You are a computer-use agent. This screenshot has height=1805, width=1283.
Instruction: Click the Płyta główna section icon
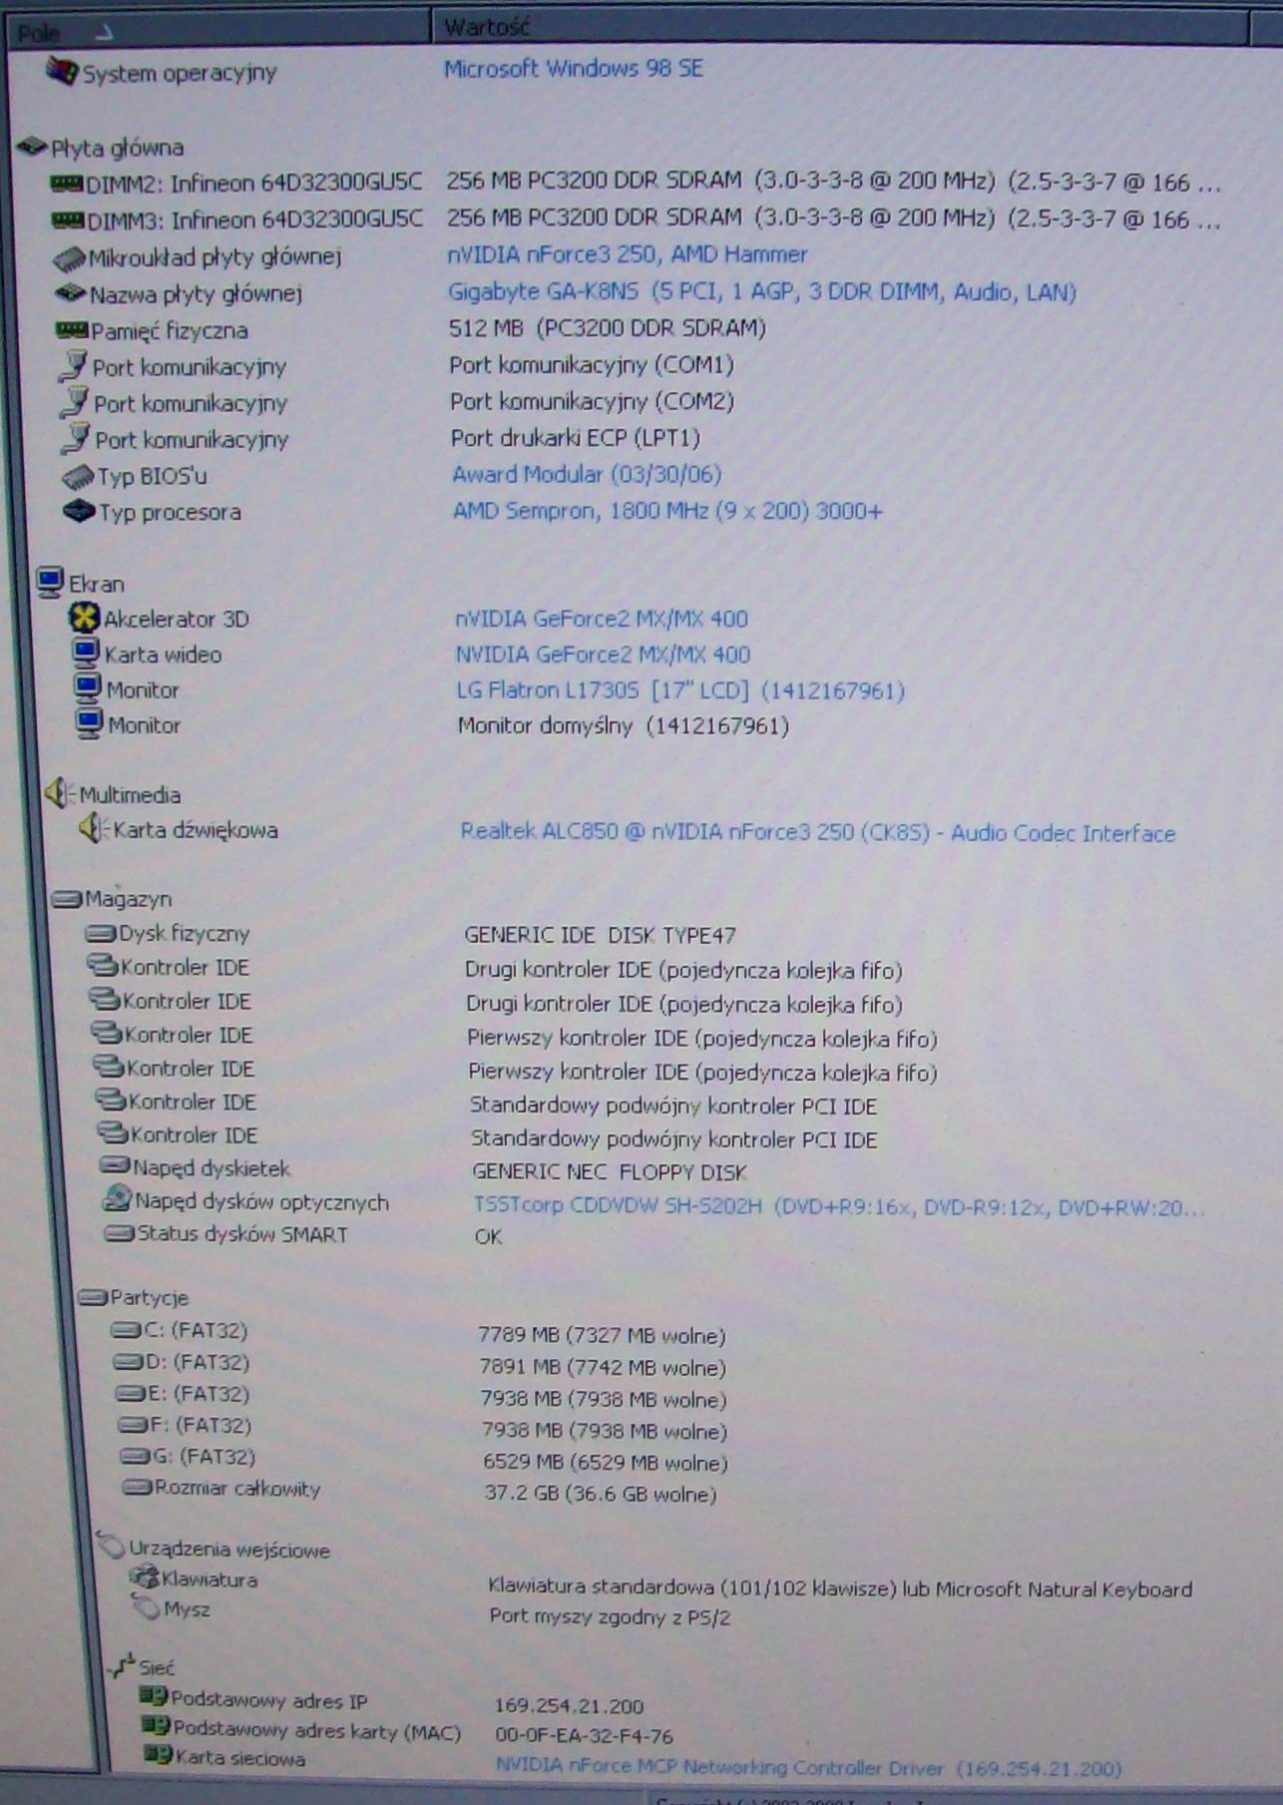(x=33, y=148)
